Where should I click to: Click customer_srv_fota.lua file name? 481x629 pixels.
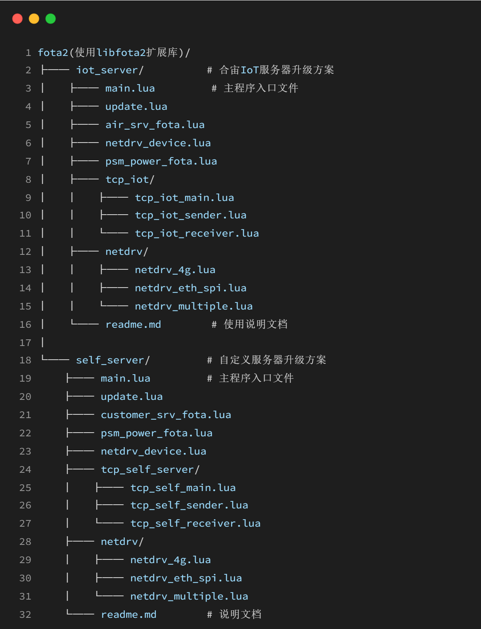(x=166, y=415)
